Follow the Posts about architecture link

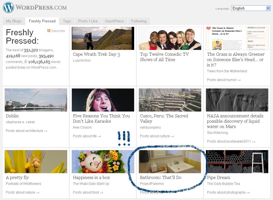[26, 131]
